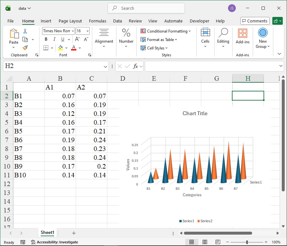Open the Insert ribbon tab

pyautogui.click(x=46, y=21)
